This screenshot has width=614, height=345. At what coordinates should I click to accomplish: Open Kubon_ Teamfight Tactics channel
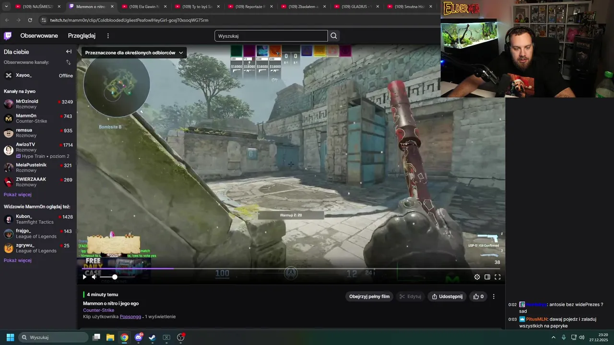click(x=38, y=219)
